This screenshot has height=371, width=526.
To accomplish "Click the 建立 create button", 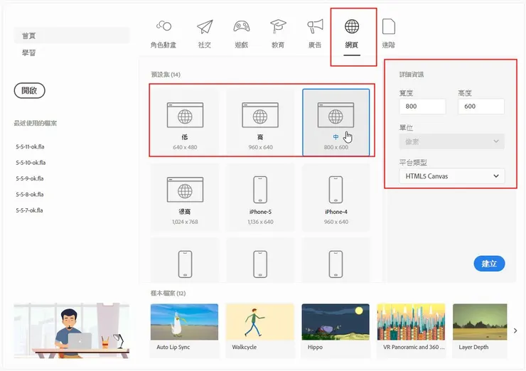I will 489,264.
